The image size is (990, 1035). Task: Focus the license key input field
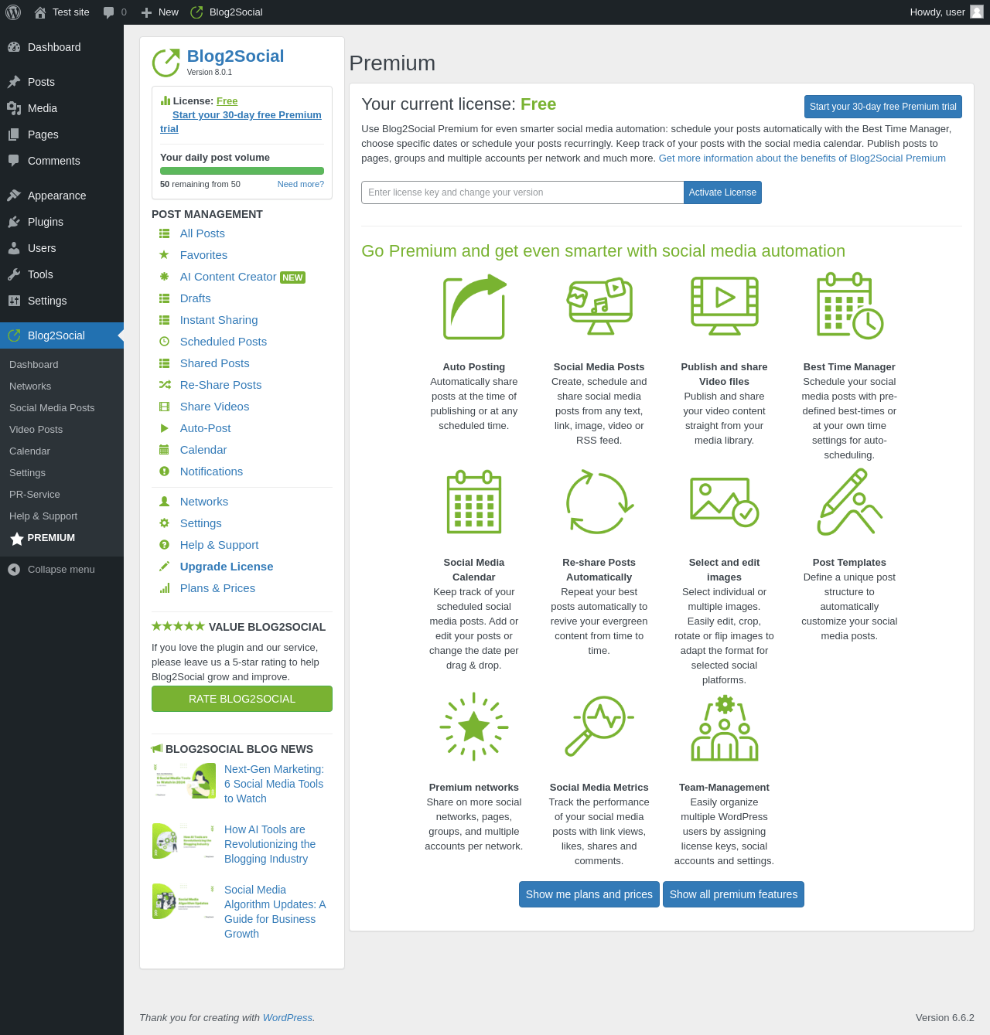[x=523, y=192]
